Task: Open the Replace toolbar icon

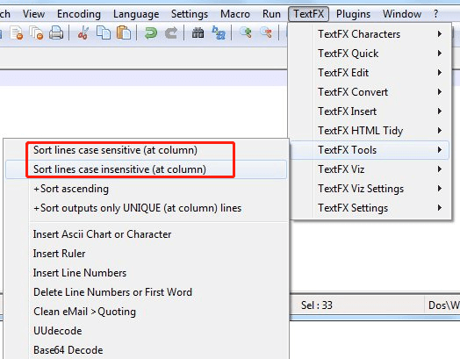Action: click(219, 32)
